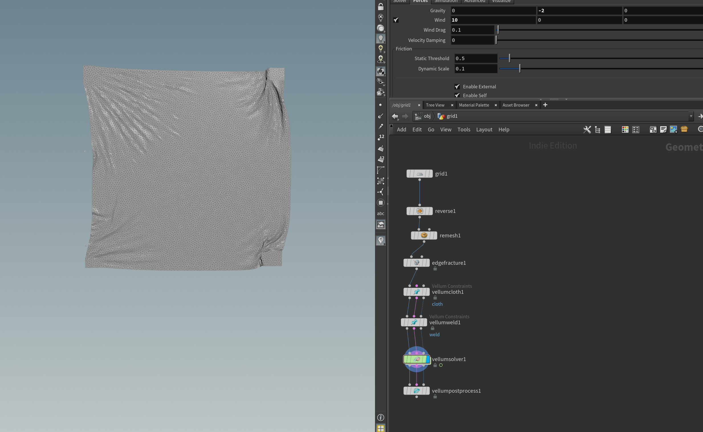Click the lock icon atop viewport sidebar
703x432 pixels.
[380, 6]
